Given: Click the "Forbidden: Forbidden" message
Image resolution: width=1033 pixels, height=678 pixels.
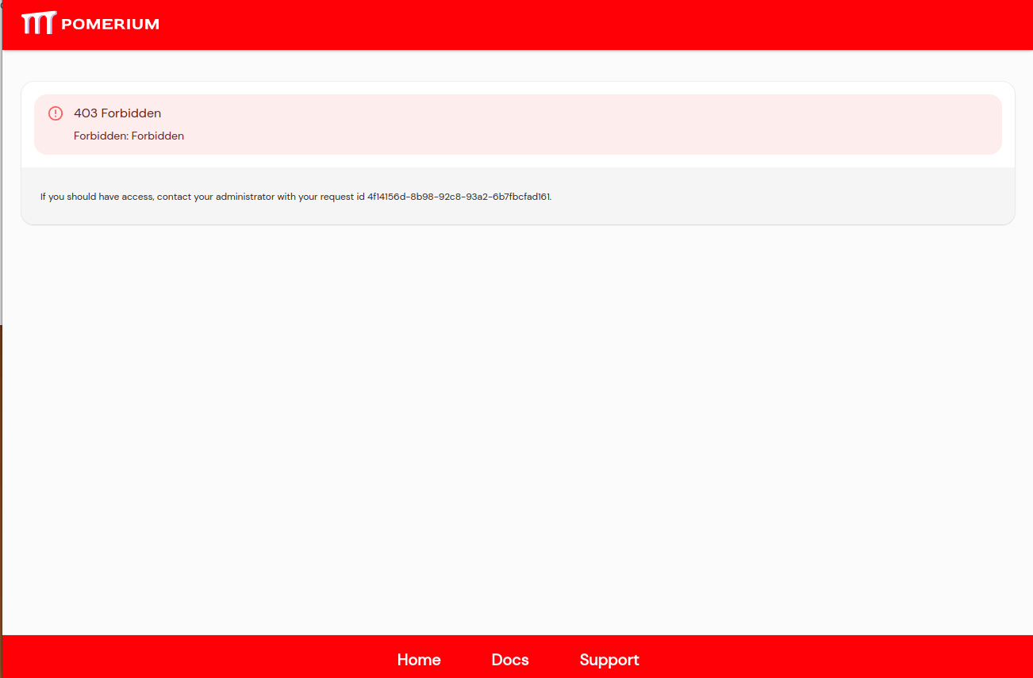Looking at the screenshot, I should tap(129, 136).
